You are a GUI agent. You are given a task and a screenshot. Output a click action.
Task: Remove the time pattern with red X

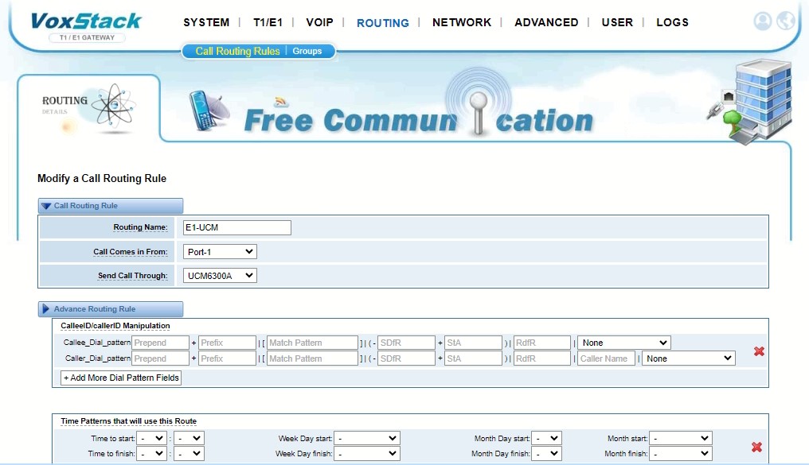pyautogui.click(x=756, y=448)
